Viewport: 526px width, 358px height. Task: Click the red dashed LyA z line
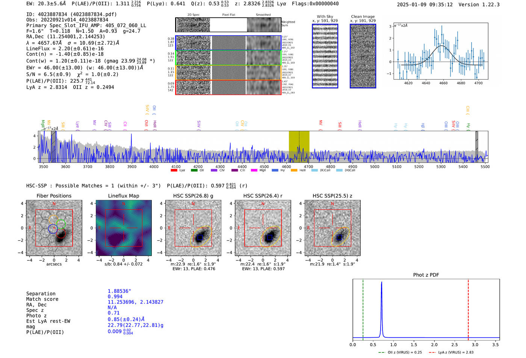point(468,308)
